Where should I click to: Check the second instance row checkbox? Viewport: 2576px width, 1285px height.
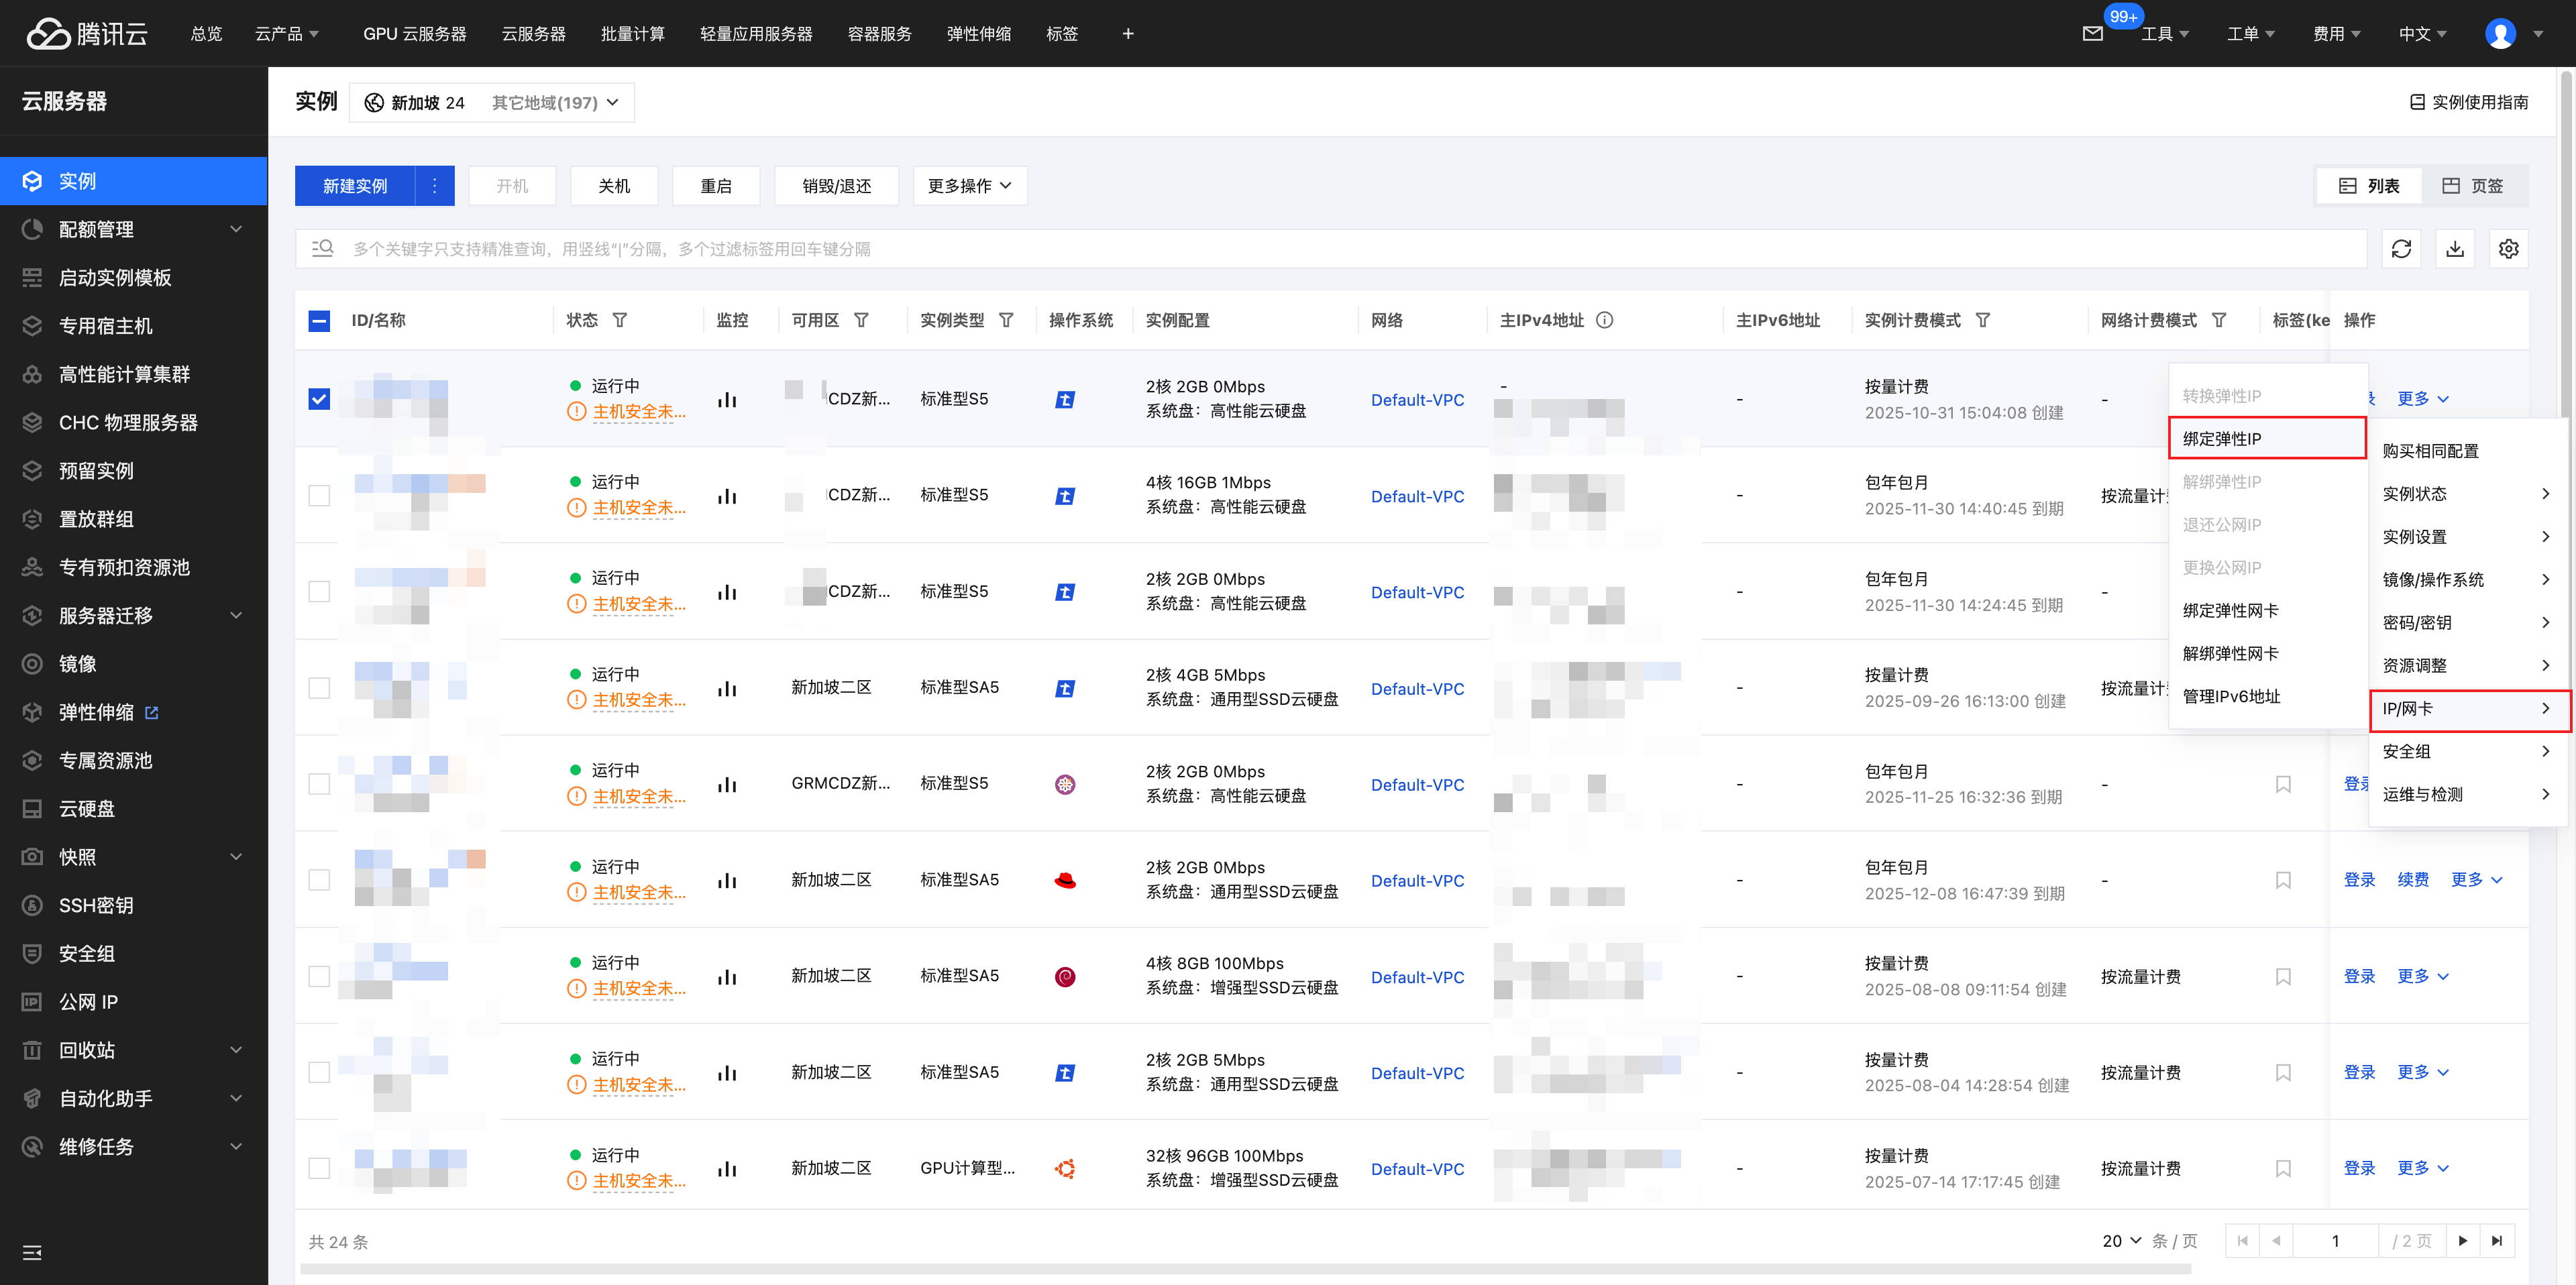click(x=319, y=496)
